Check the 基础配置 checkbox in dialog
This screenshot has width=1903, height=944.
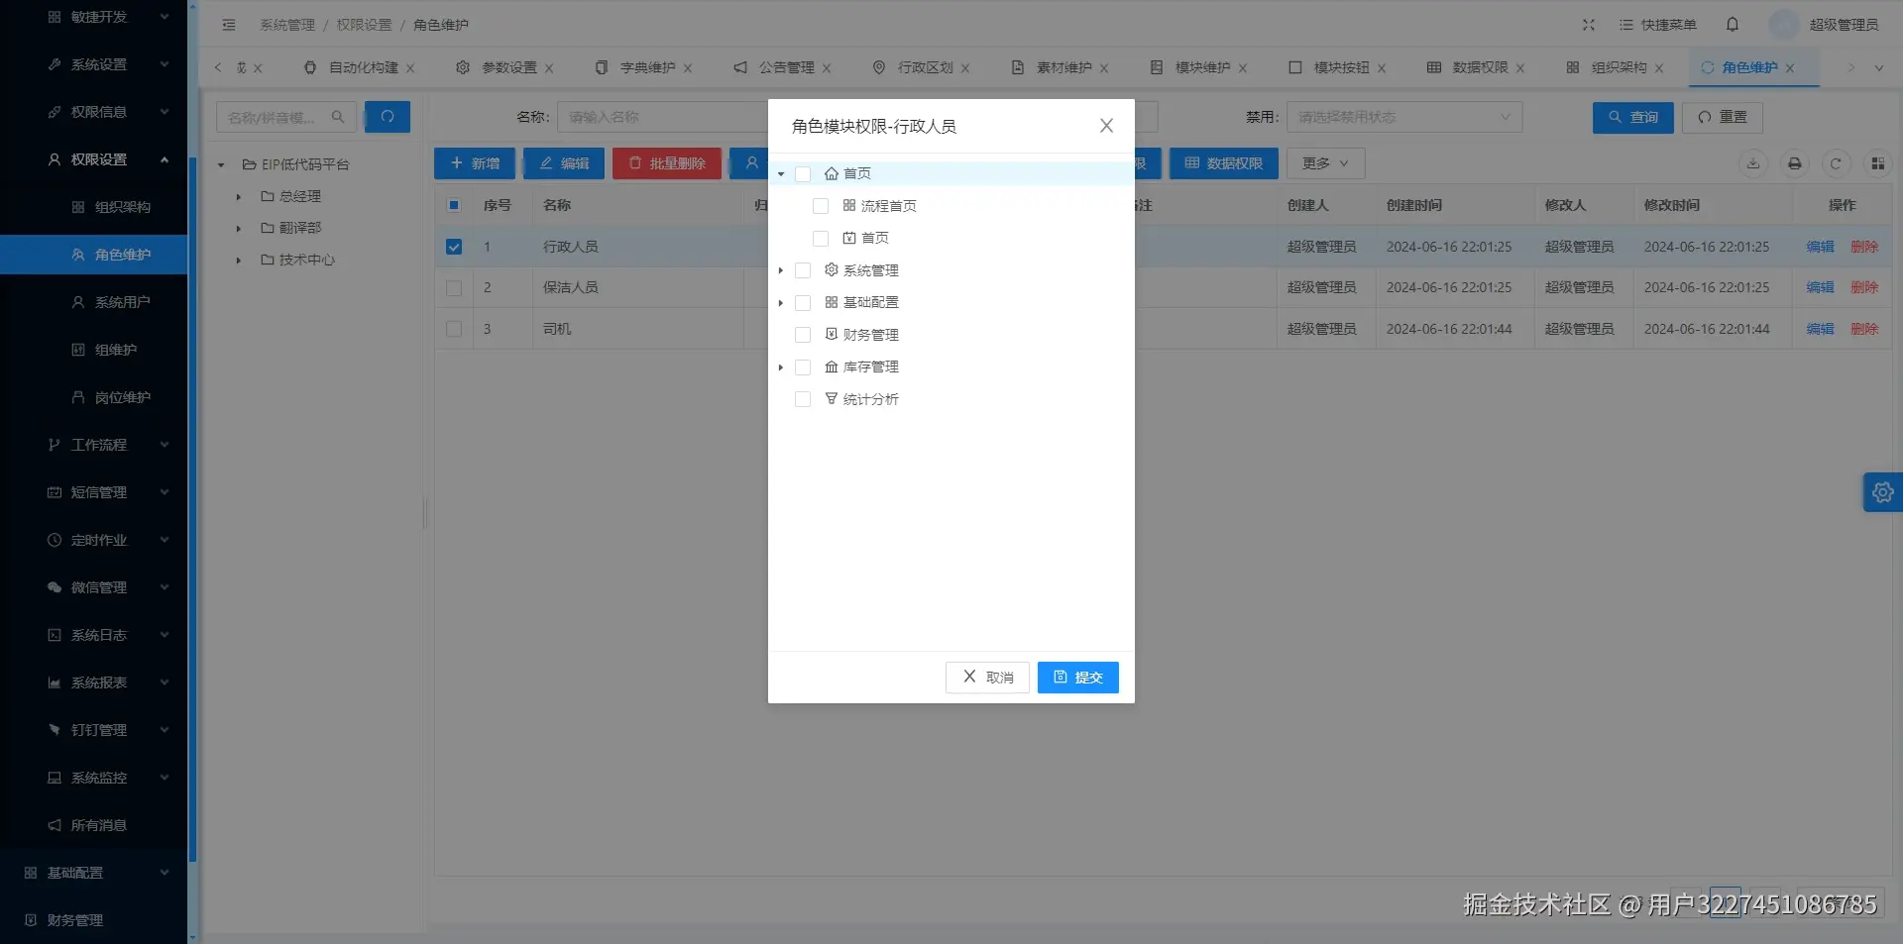(x=803, y=303)
